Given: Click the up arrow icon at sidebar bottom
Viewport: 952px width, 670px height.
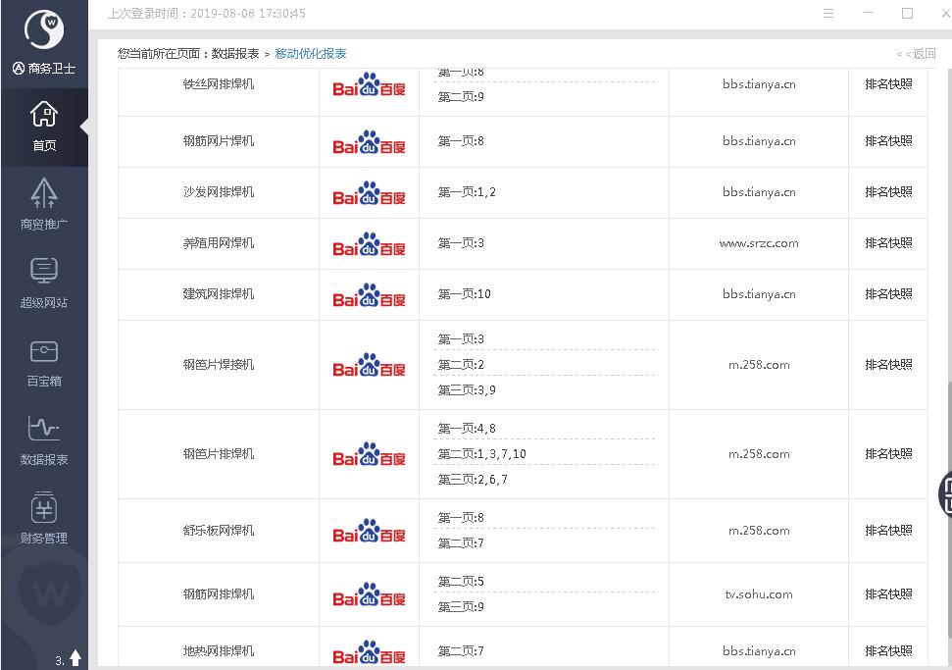Looking at the screenshot, I should [75, 659].
